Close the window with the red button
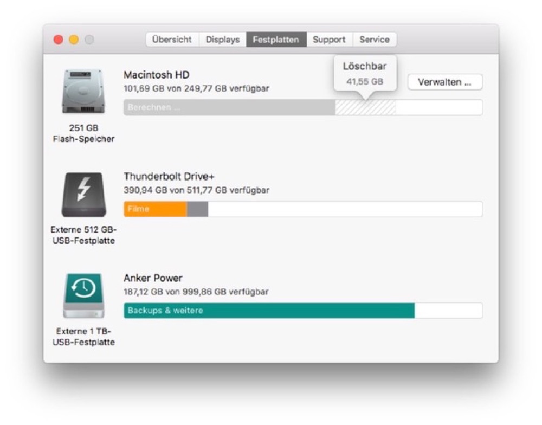The width and height of the screenshot is (542, 425). point(59,40)
